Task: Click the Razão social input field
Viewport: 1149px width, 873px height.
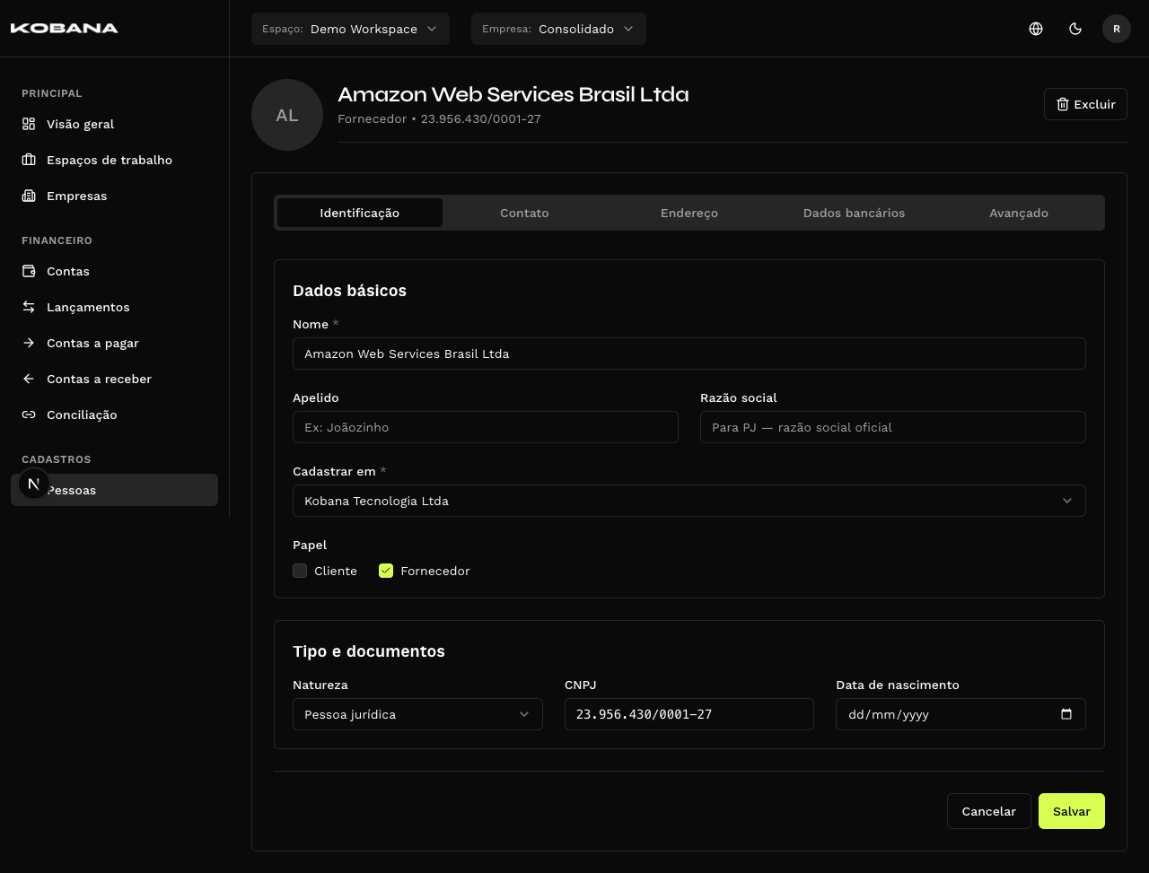Action: (x=893, y=427)
